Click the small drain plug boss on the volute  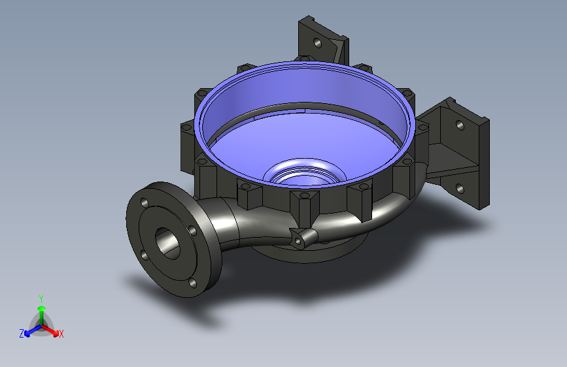pyautogui.click(x=303, y=239)
